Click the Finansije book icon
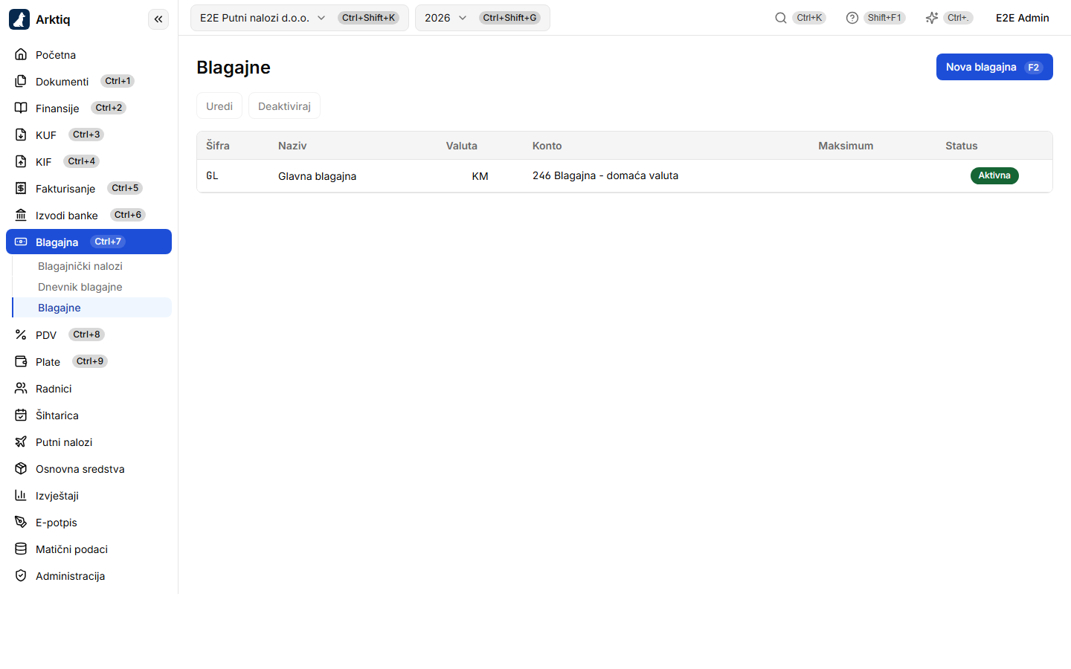Image resolution: width=1071 pixels, height=669 pixels. point(21,108)
